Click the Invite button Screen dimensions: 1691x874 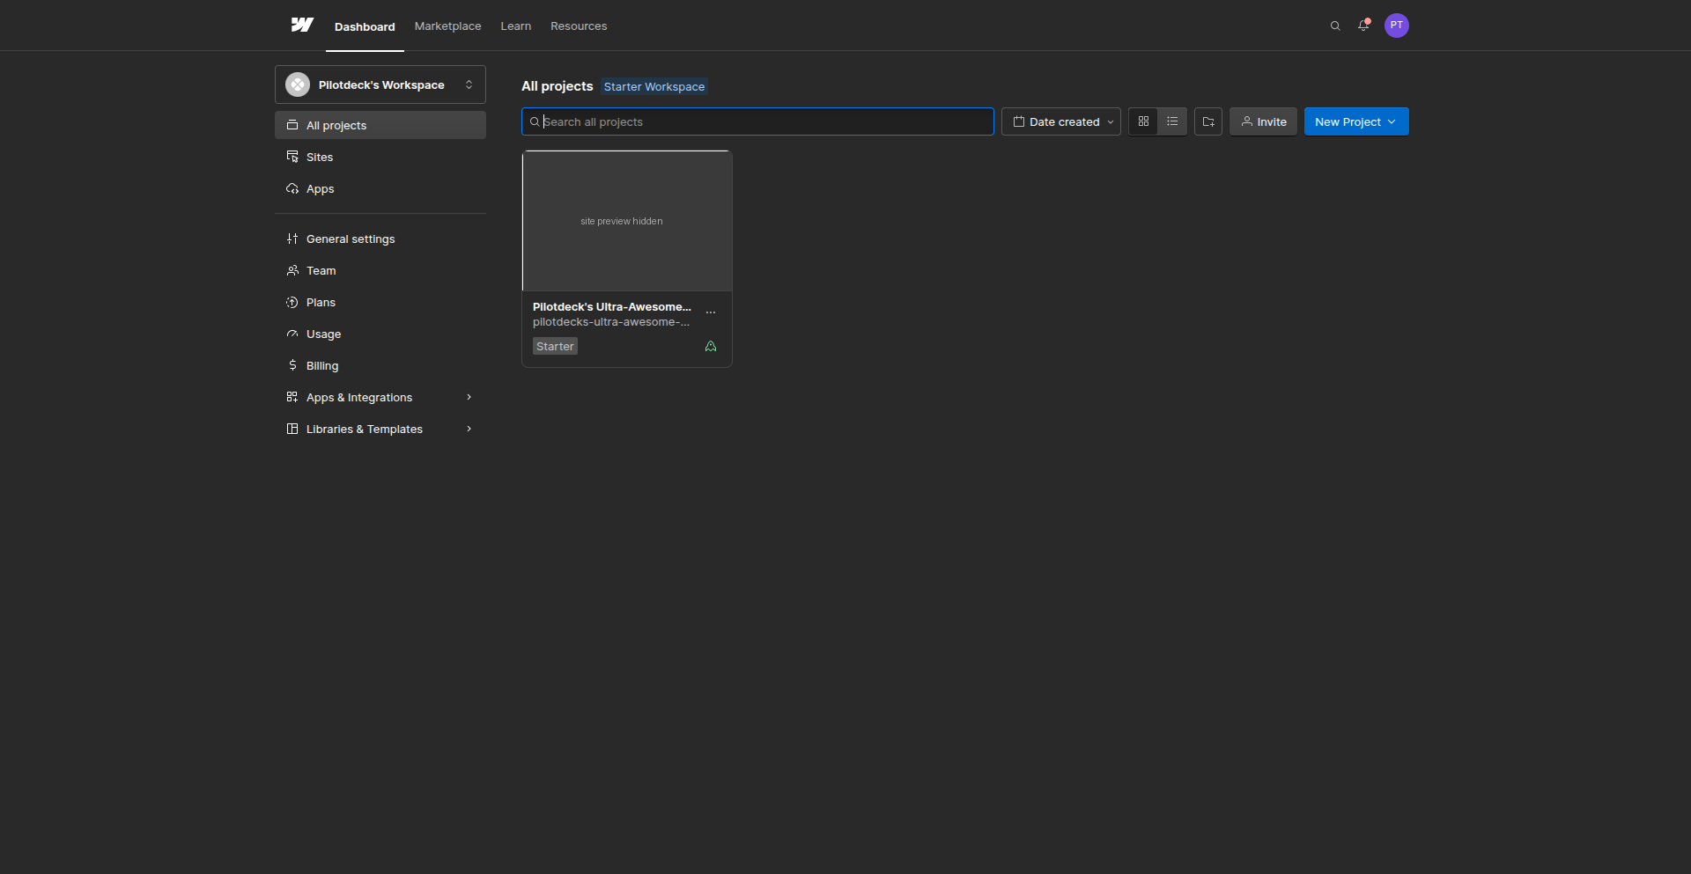point(1263,121)
